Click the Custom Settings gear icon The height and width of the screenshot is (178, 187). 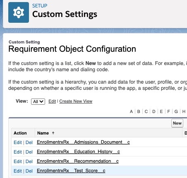pyautogui.click(x=19, y=12)
